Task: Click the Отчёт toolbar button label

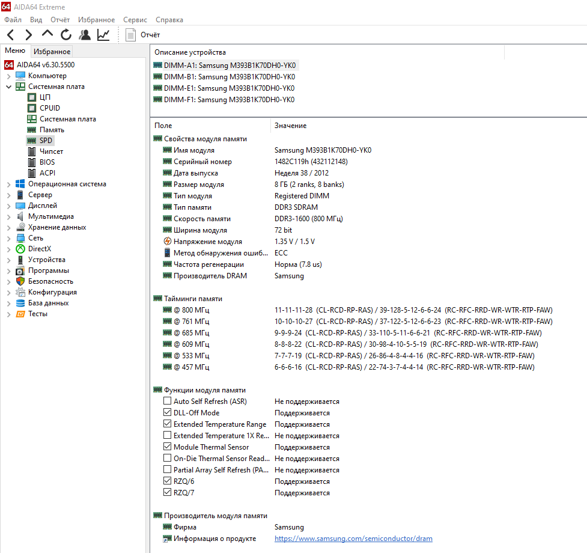Action: (x=150, y=35)
